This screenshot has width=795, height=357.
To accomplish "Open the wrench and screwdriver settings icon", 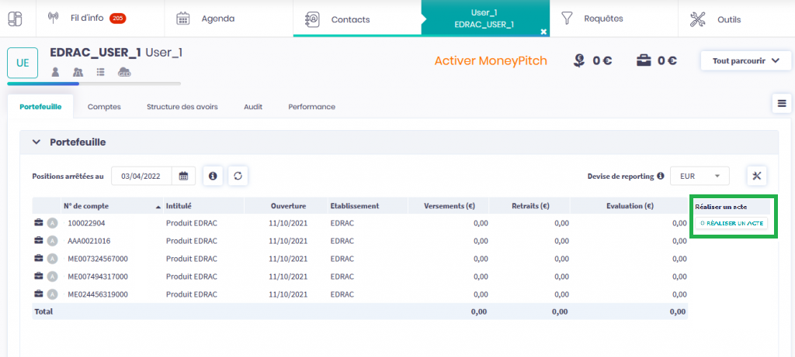I will (757, 176).
